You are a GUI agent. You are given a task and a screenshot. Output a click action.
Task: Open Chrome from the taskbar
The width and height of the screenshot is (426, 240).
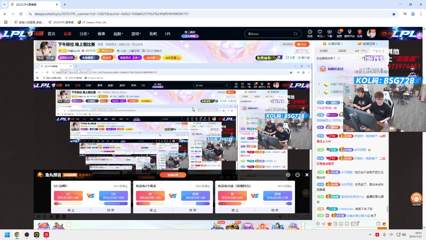[17, 235]
